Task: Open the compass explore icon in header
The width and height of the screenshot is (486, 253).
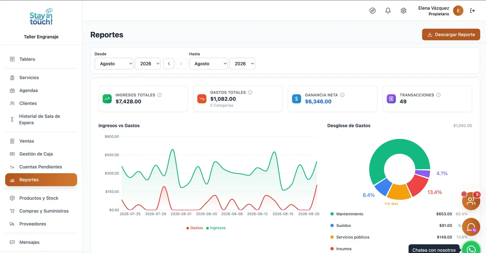Action: 372,11
